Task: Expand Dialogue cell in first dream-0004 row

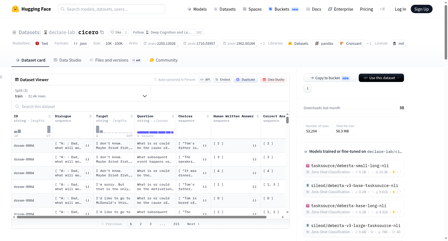Action: [x=87, y=146]
